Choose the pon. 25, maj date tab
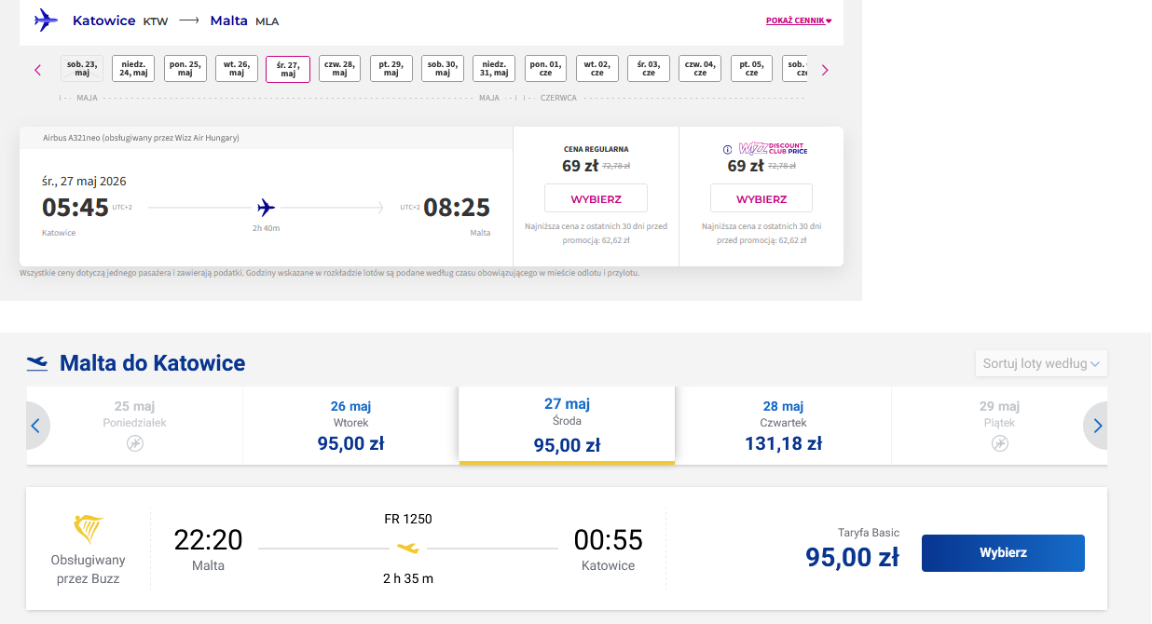Viewport: 1152px width, 624px height. [185, 69]
